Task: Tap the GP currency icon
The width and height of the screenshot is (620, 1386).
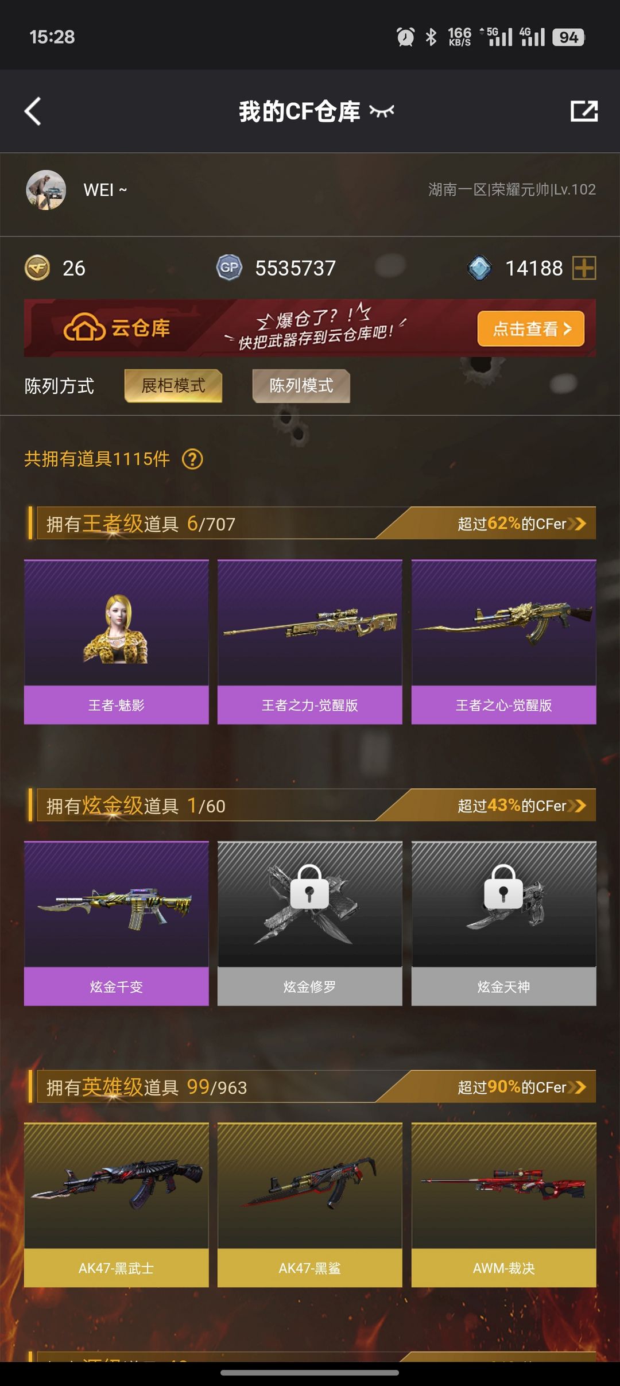Action: point(229,268)
